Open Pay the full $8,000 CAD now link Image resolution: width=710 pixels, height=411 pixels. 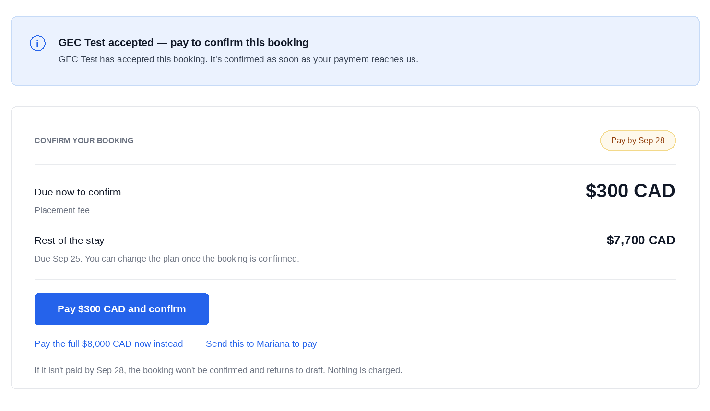(109, 344)
